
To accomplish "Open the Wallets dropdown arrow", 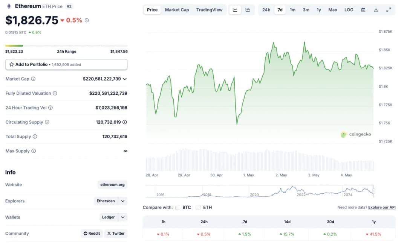I will (x=122, y=217).
